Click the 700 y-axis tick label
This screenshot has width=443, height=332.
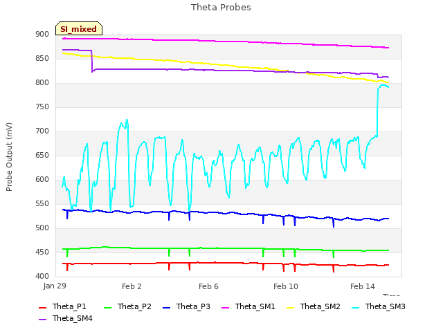click(x=42, y=131)
